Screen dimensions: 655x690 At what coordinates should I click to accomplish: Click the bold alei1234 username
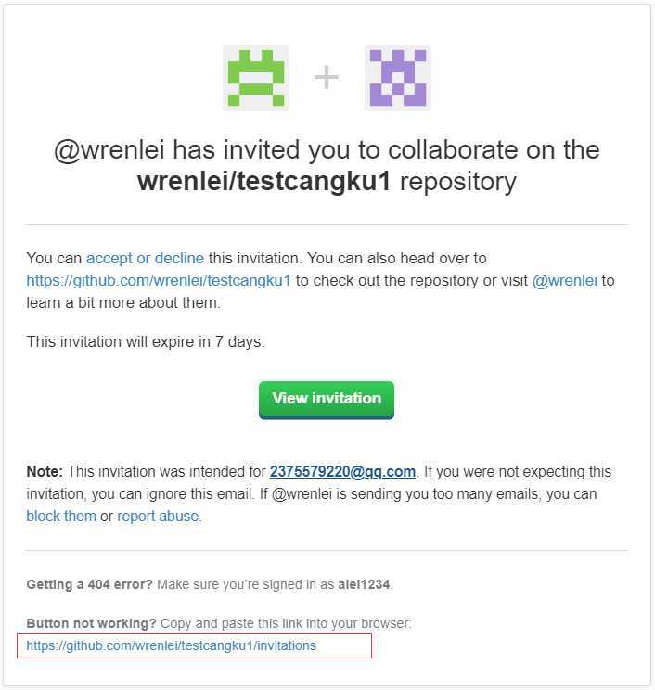pos(364,584)
